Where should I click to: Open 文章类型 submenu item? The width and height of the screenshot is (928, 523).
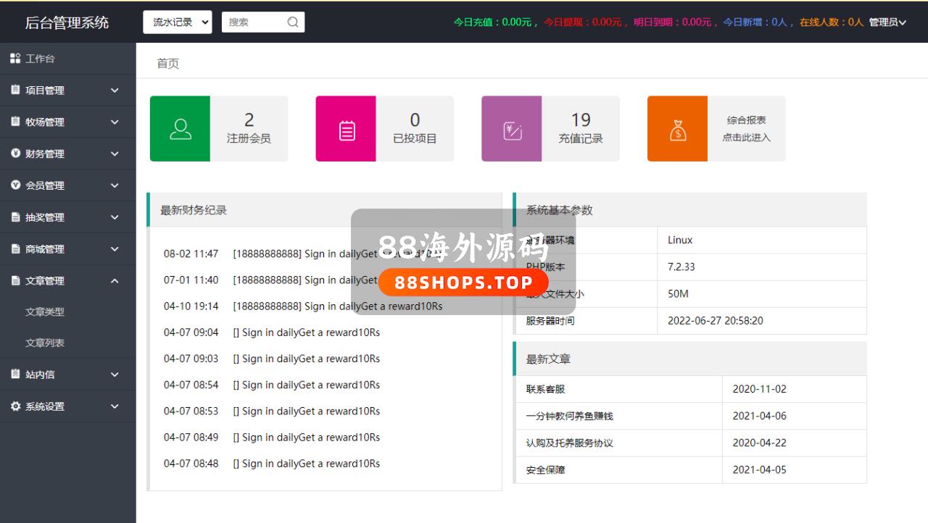click(x=45, y=312)
